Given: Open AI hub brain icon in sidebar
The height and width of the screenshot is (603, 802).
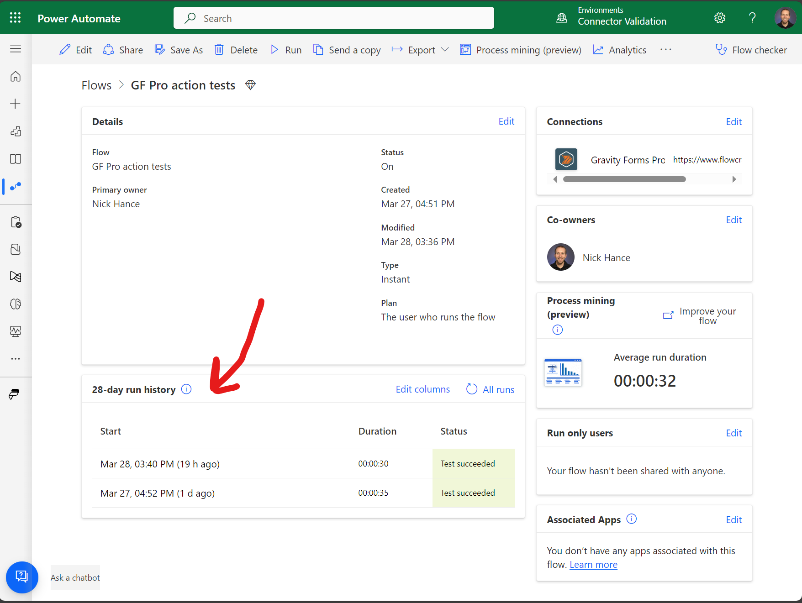Looking at the screenshot, I should coord(16,304).
